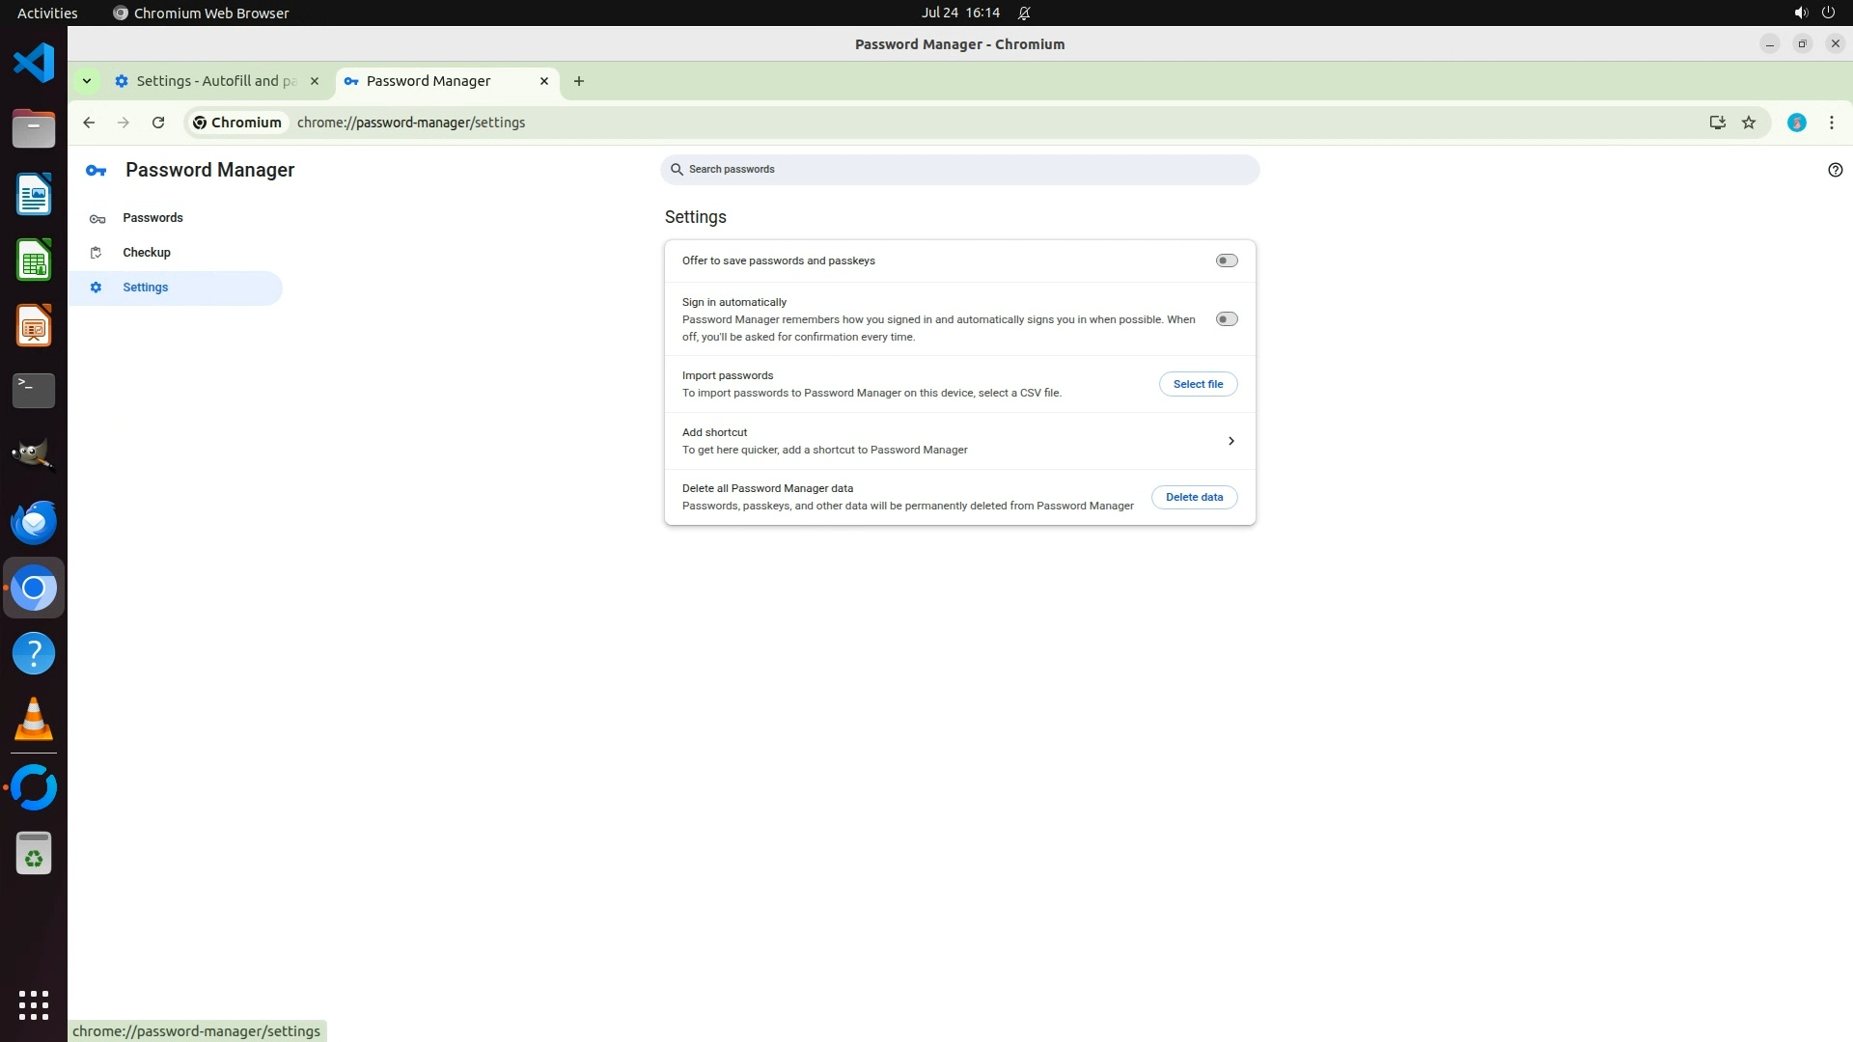Go to Checkup in the sidebar

(147, 253)
